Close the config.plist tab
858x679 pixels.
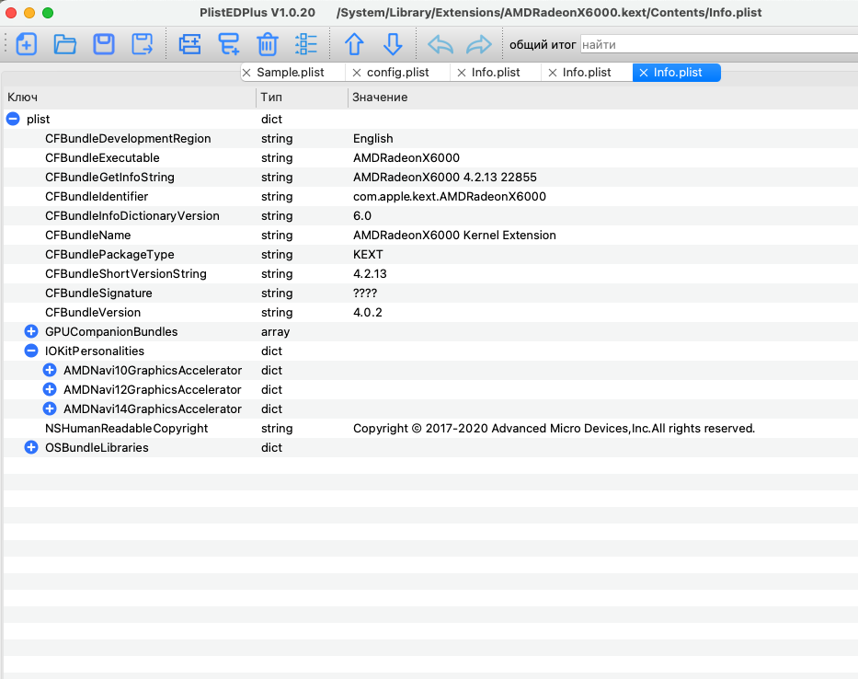[x=357, y=73]
